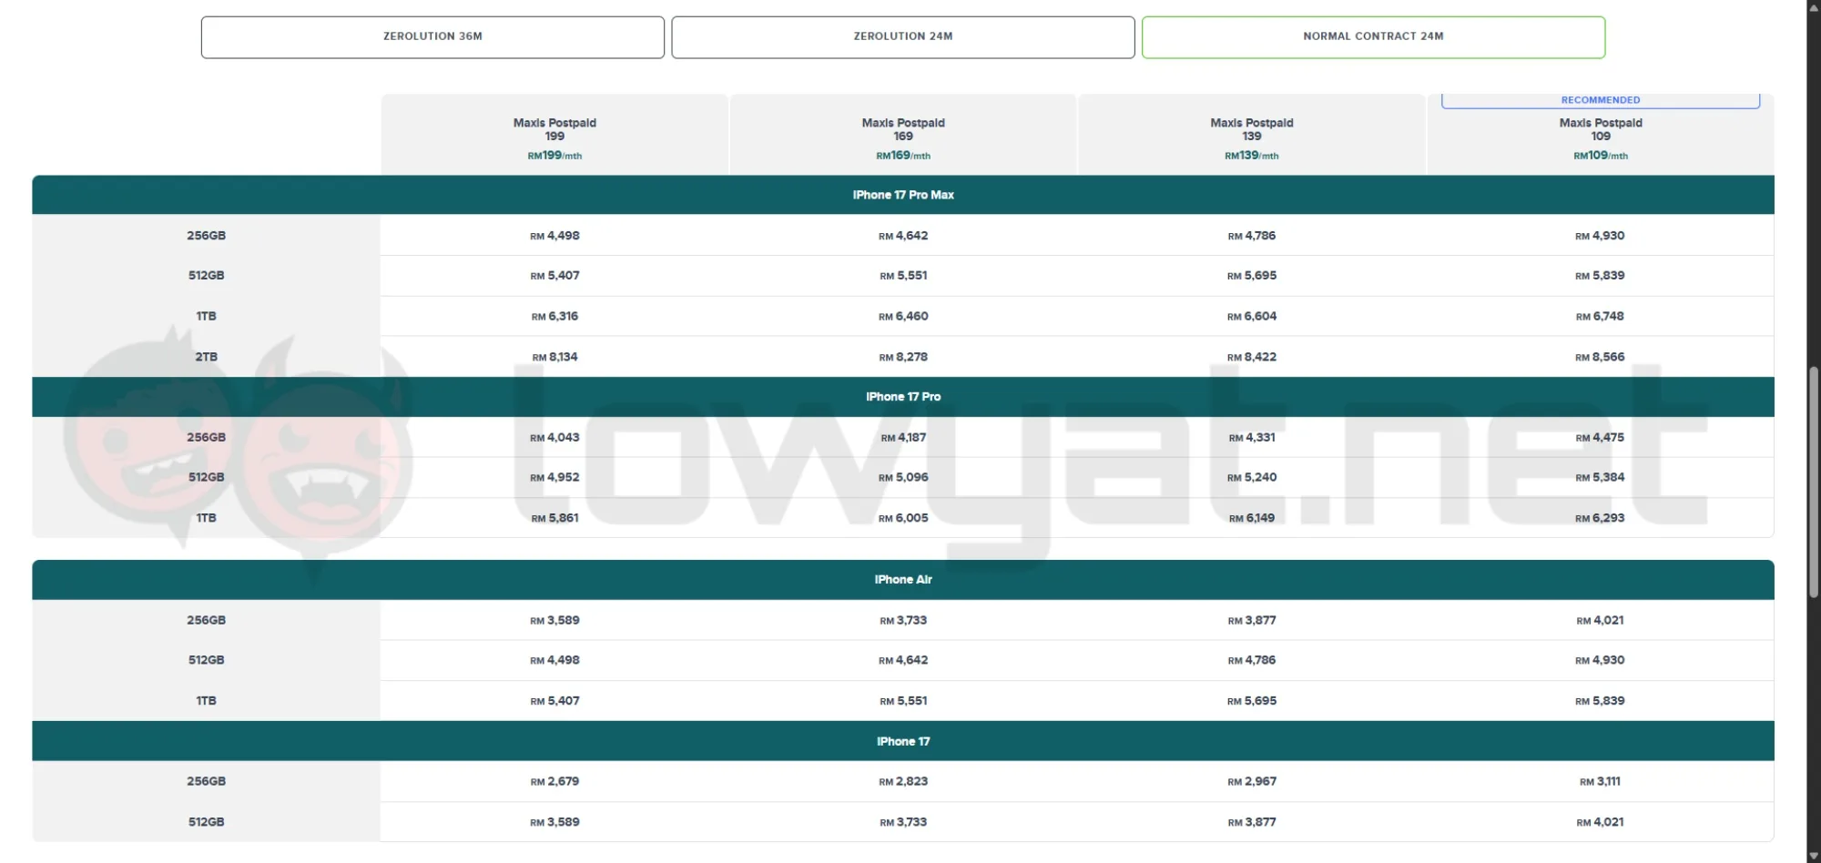Click the page's vertical scrollbar thumb
The height and width of the screenshot is (863, 1821).
point(1814,482)
